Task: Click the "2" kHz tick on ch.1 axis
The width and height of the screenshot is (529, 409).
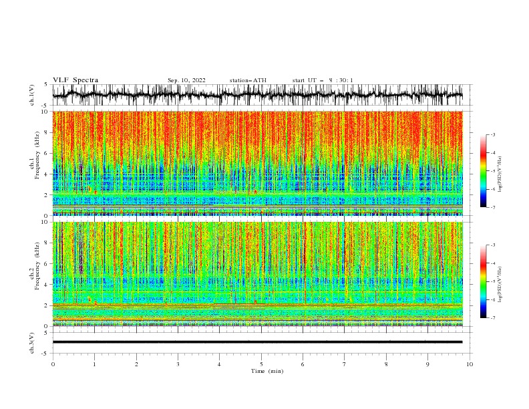Action: click(x=47, y=194)
